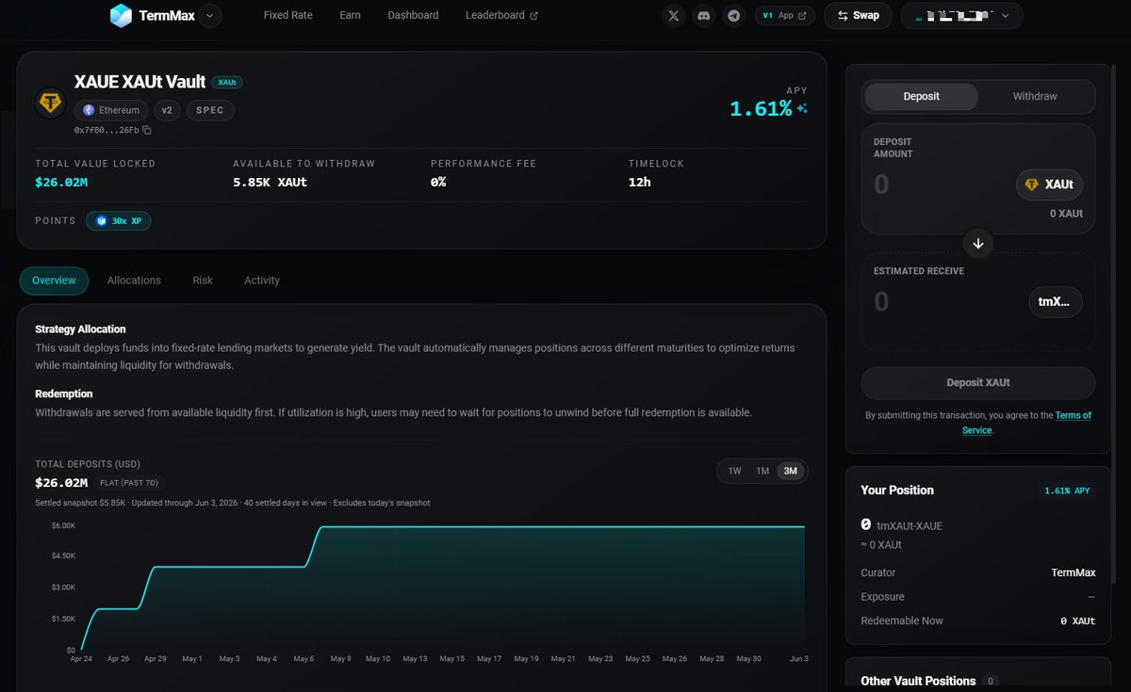Click the XAUt token selector
Image resolution: width=1131 pixels, height=692 pixels.
click(1049, 185)
